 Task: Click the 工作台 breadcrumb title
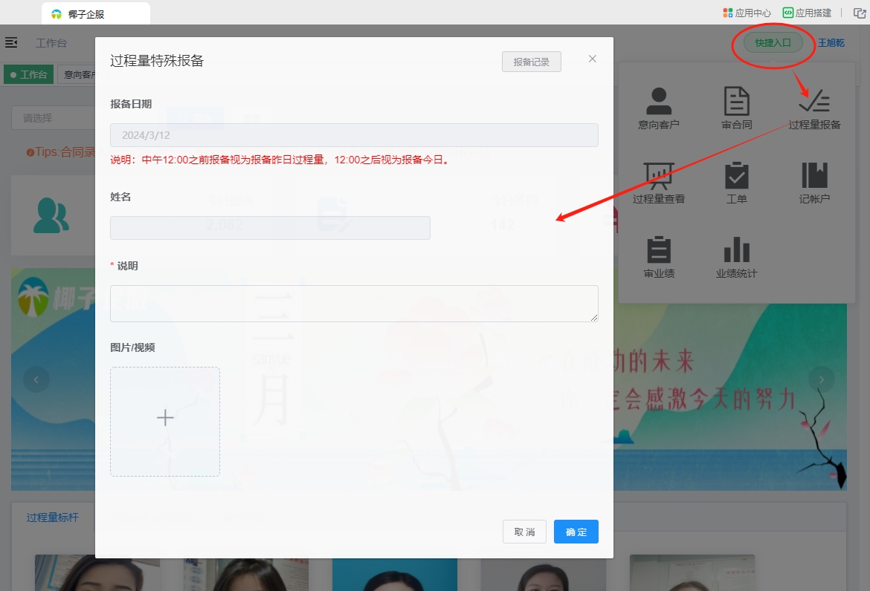pos(51,42)
